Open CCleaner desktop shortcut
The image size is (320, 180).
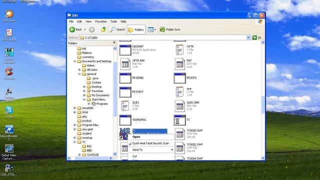(9, 74)
